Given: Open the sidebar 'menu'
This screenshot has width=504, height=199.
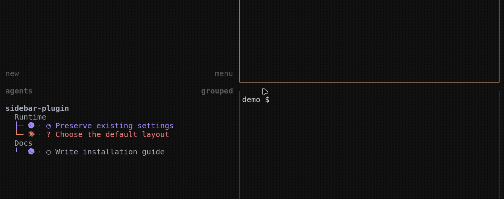Looking at the screenshot, I should 224,73.
